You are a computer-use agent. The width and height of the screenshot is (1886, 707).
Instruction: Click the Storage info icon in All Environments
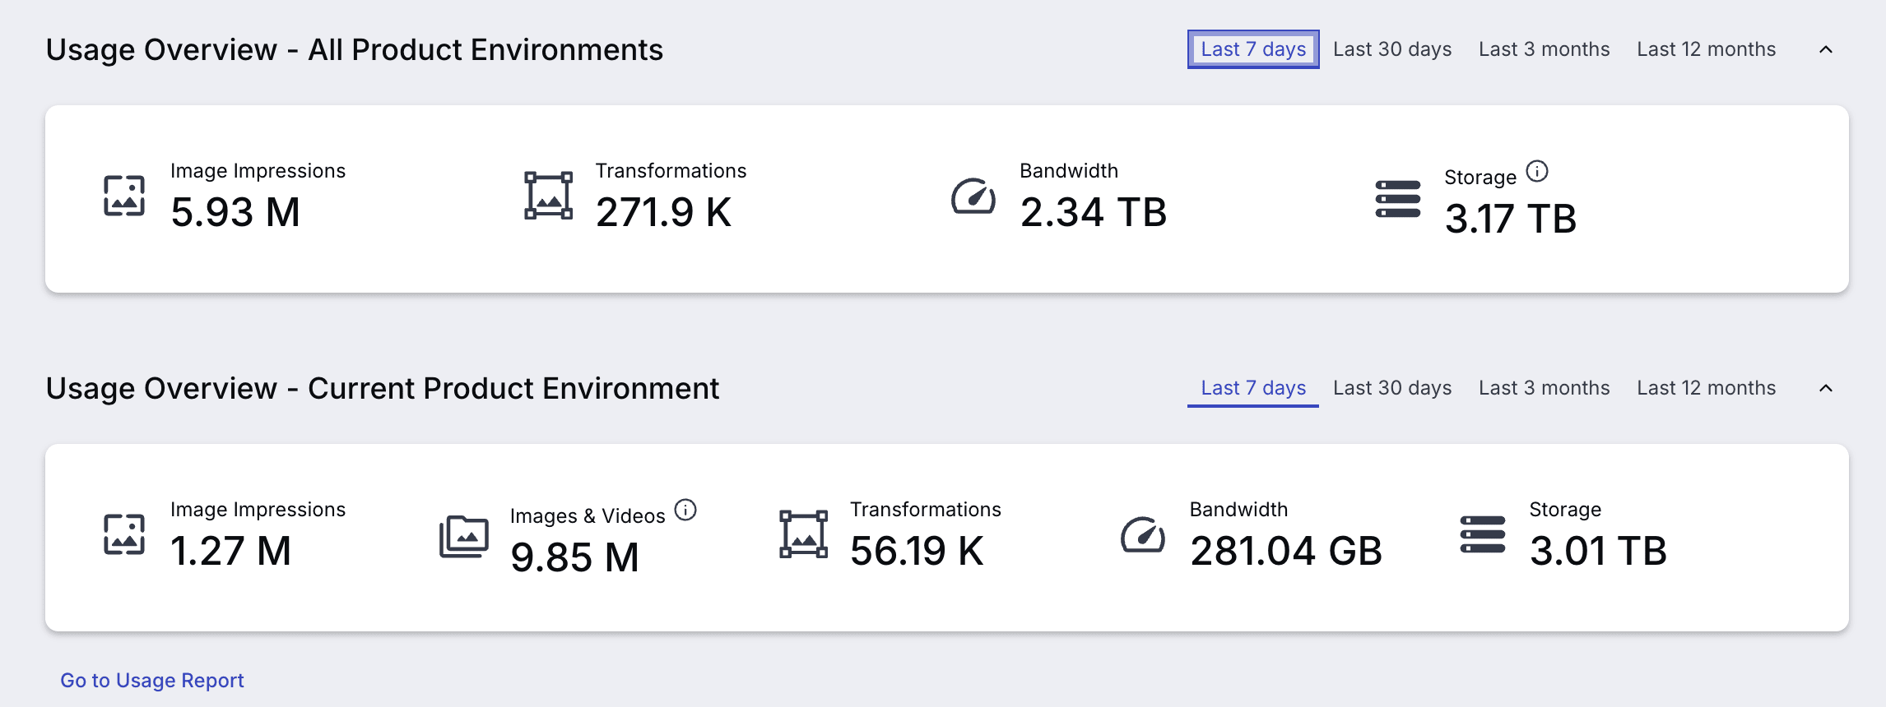[x=1536, y=171]
